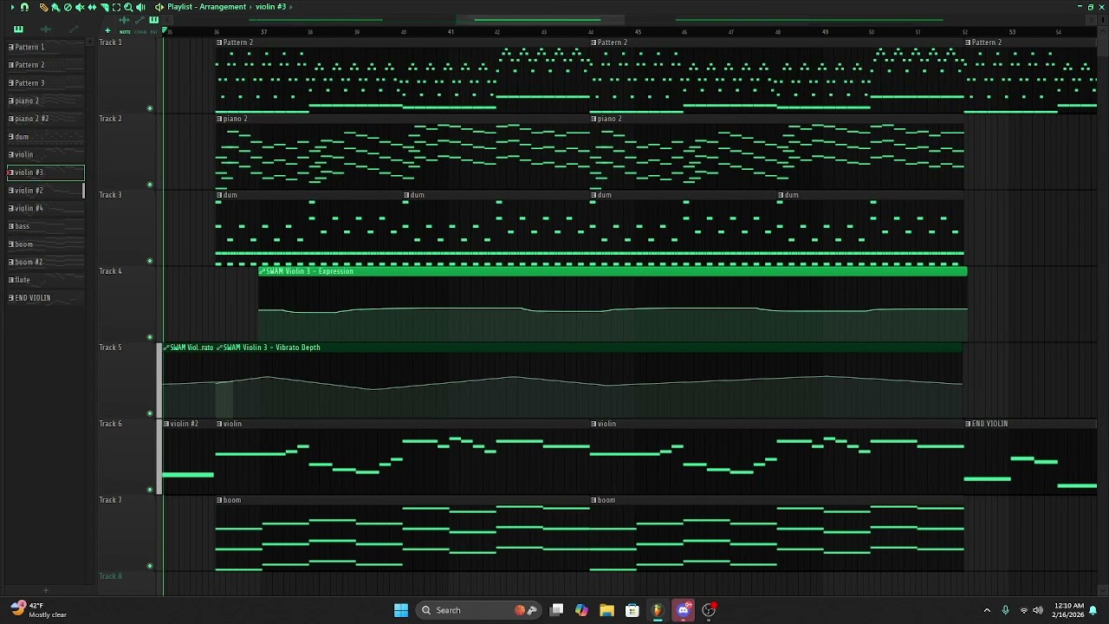This screenshot has height=624, width=1109.
Task: Select the Delete tool
Action: coord(68,7)
